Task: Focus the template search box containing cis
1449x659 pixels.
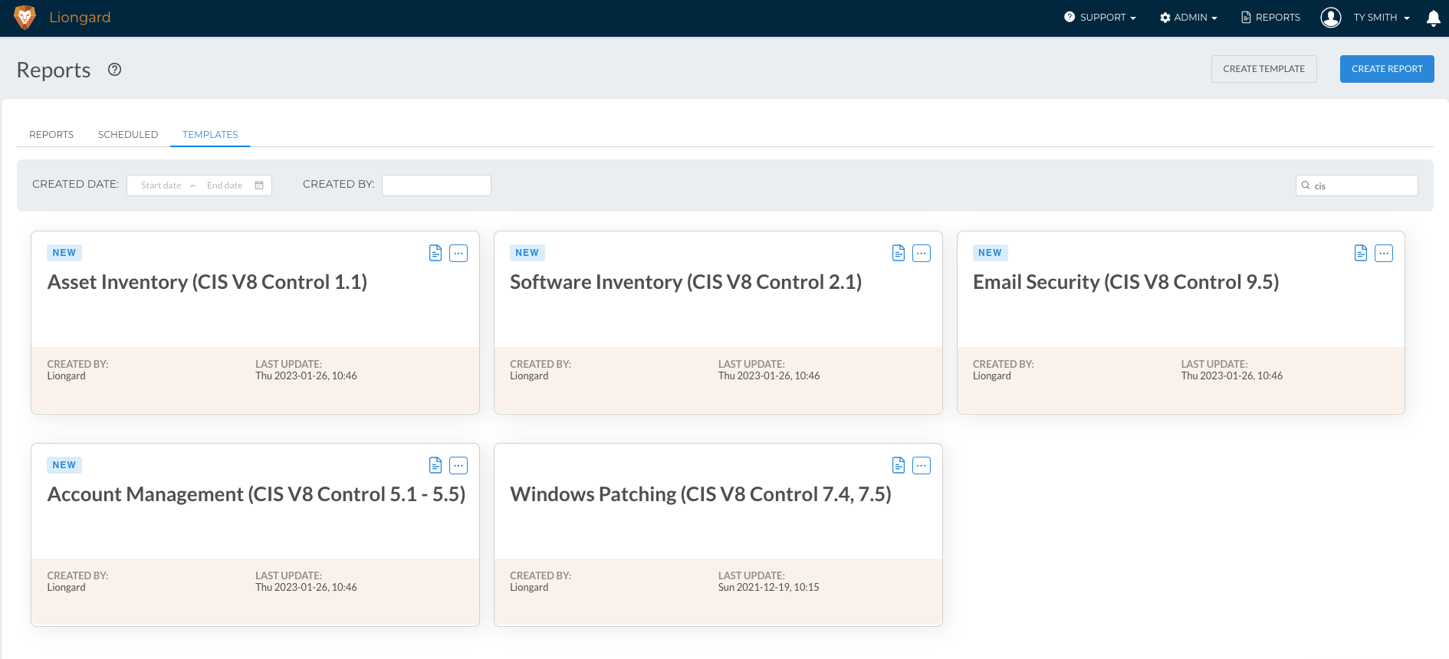Action: pos(1357,185)
